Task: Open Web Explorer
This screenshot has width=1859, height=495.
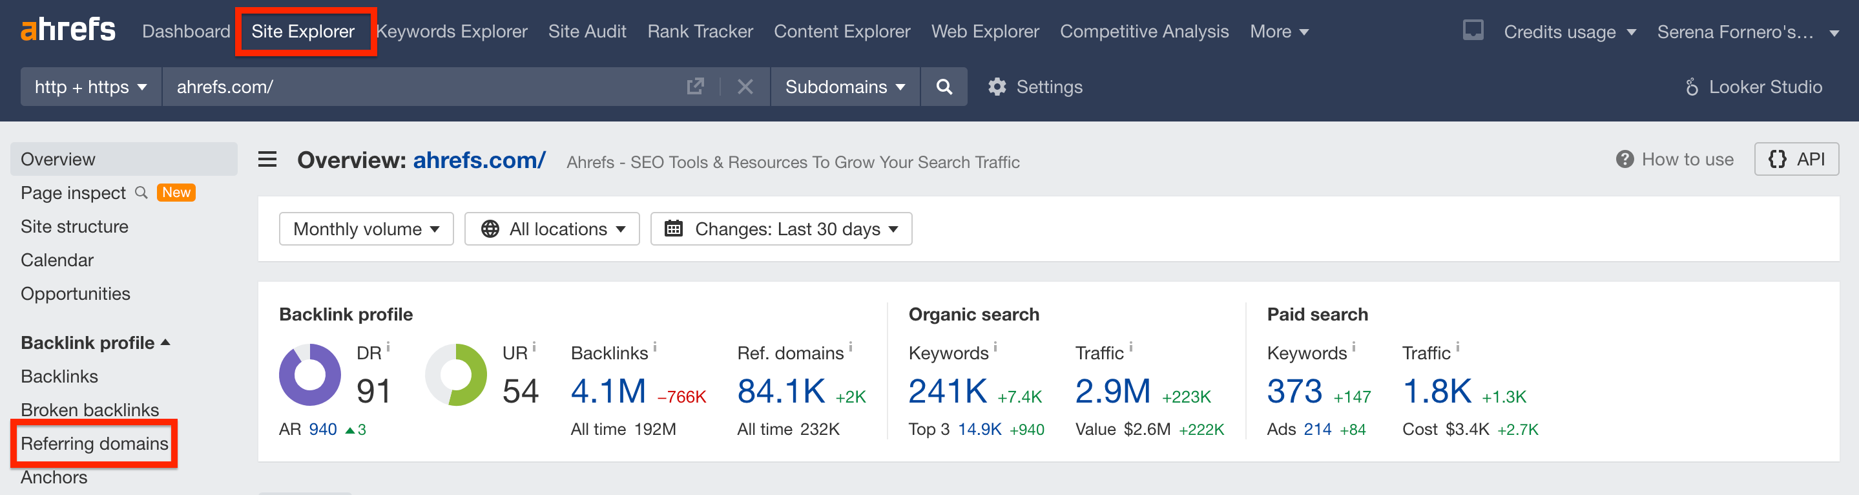Action: pyautogui.click(x=985, y=32)
